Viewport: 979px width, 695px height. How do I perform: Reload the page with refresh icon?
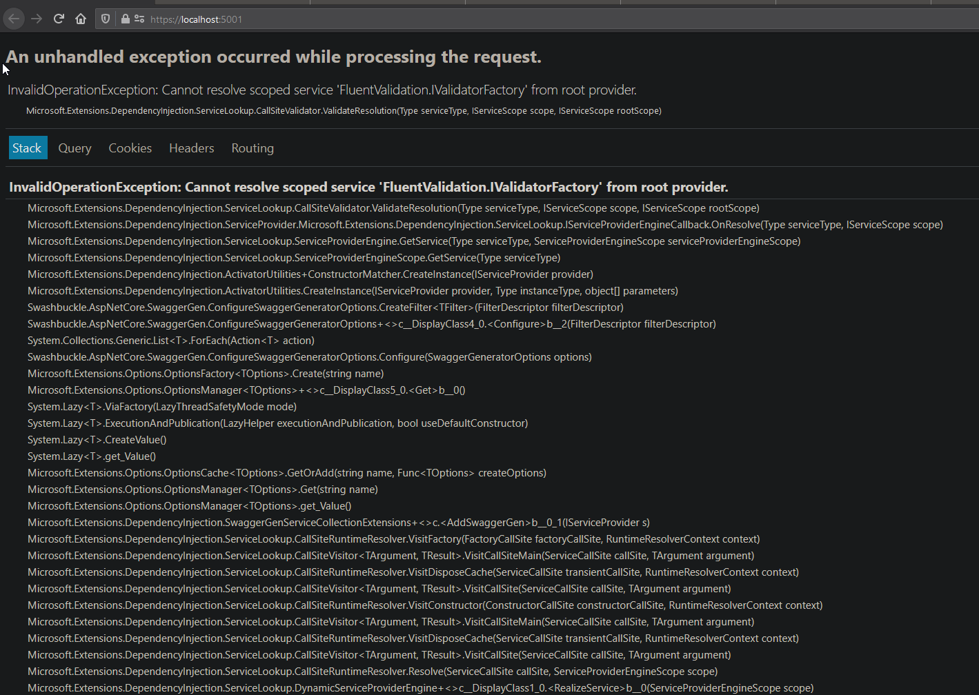[59, 19]
